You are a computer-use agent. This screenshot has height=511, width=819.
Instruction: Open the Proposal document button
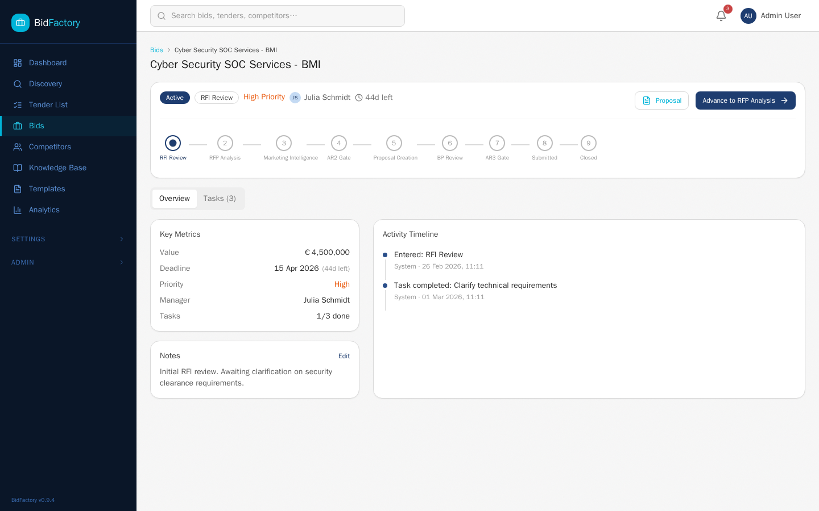pyautogui.click(x=661, y=100)
